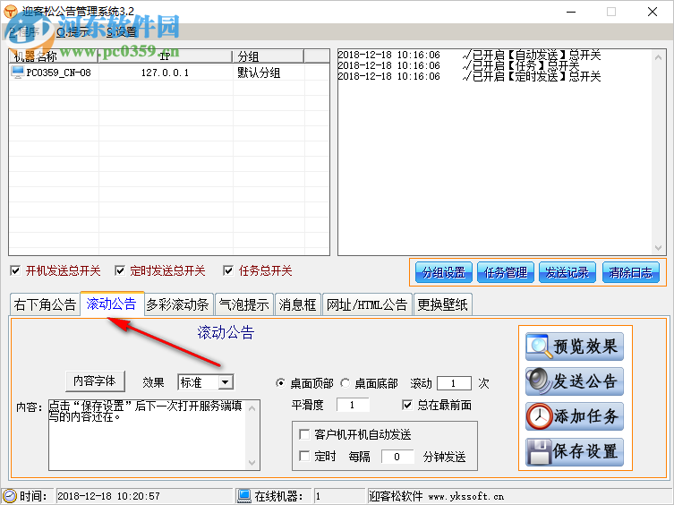Open the 程序 menu
This screenshot has height=505, width=674.
point(24,31)
